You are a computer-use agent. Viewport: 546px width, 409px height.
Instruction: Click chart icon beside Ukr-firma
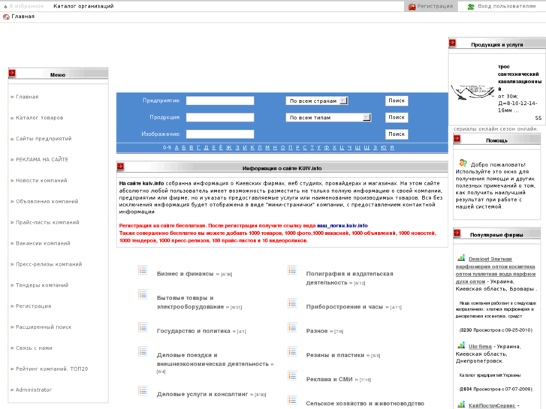[461, 345]
